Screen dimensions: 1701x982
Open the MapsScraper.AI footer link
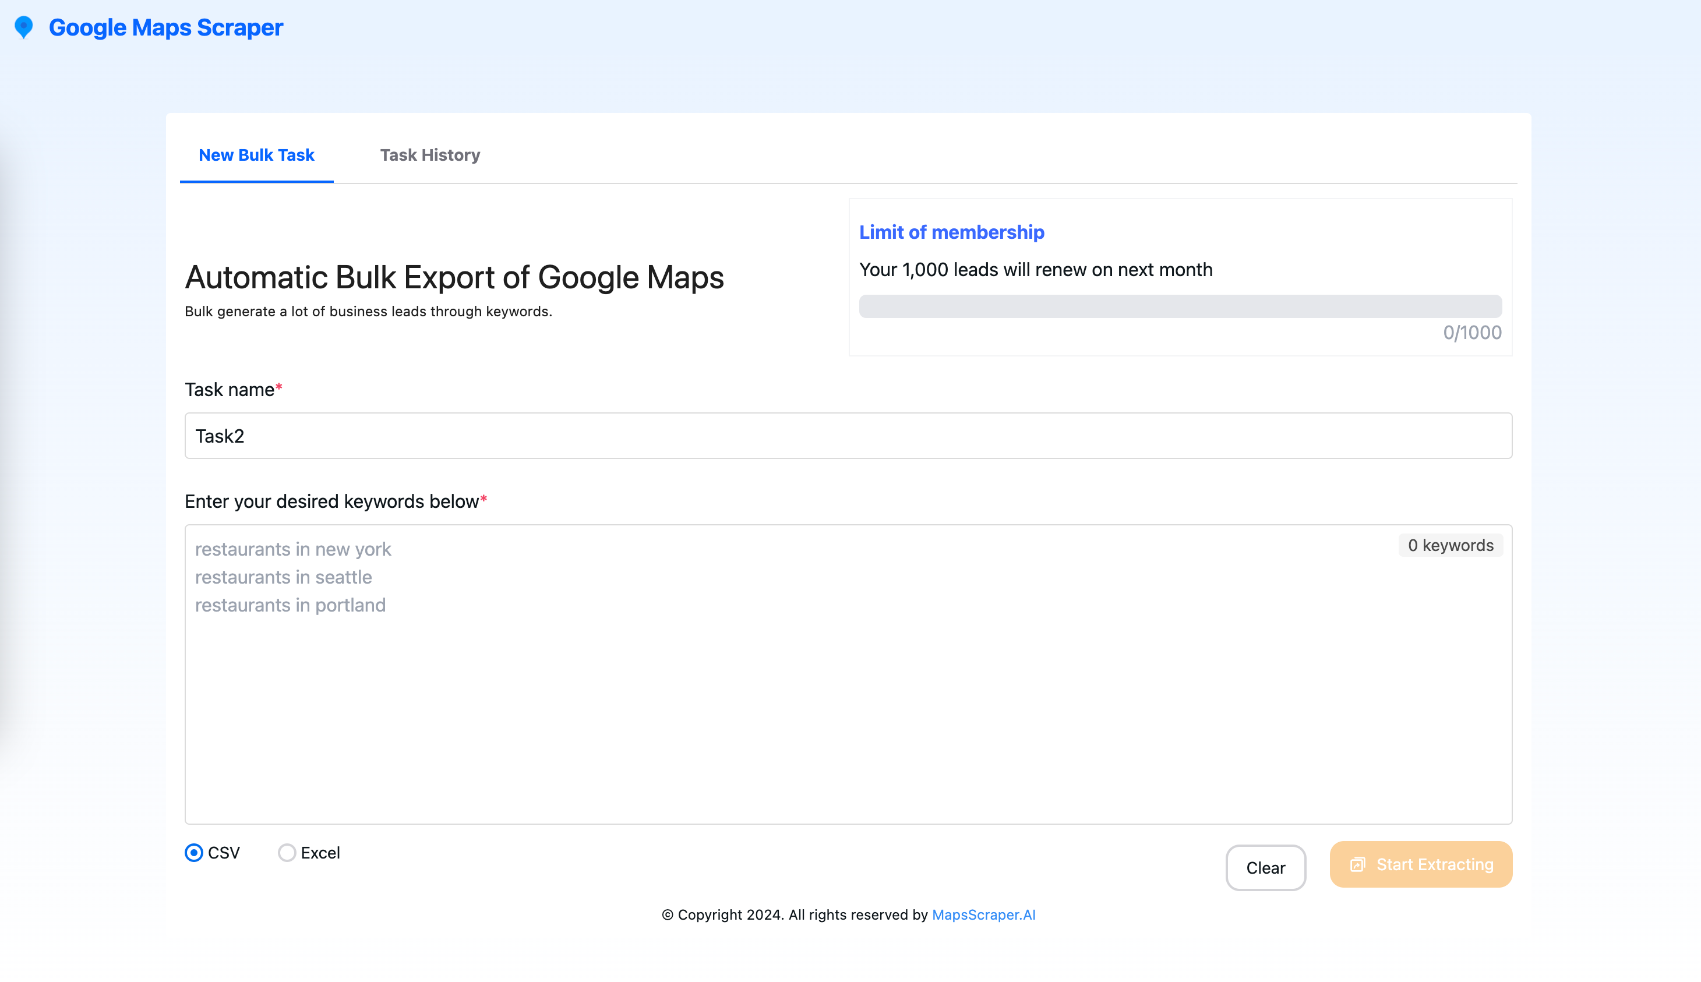pyautogui.click(x=983, y=915)
